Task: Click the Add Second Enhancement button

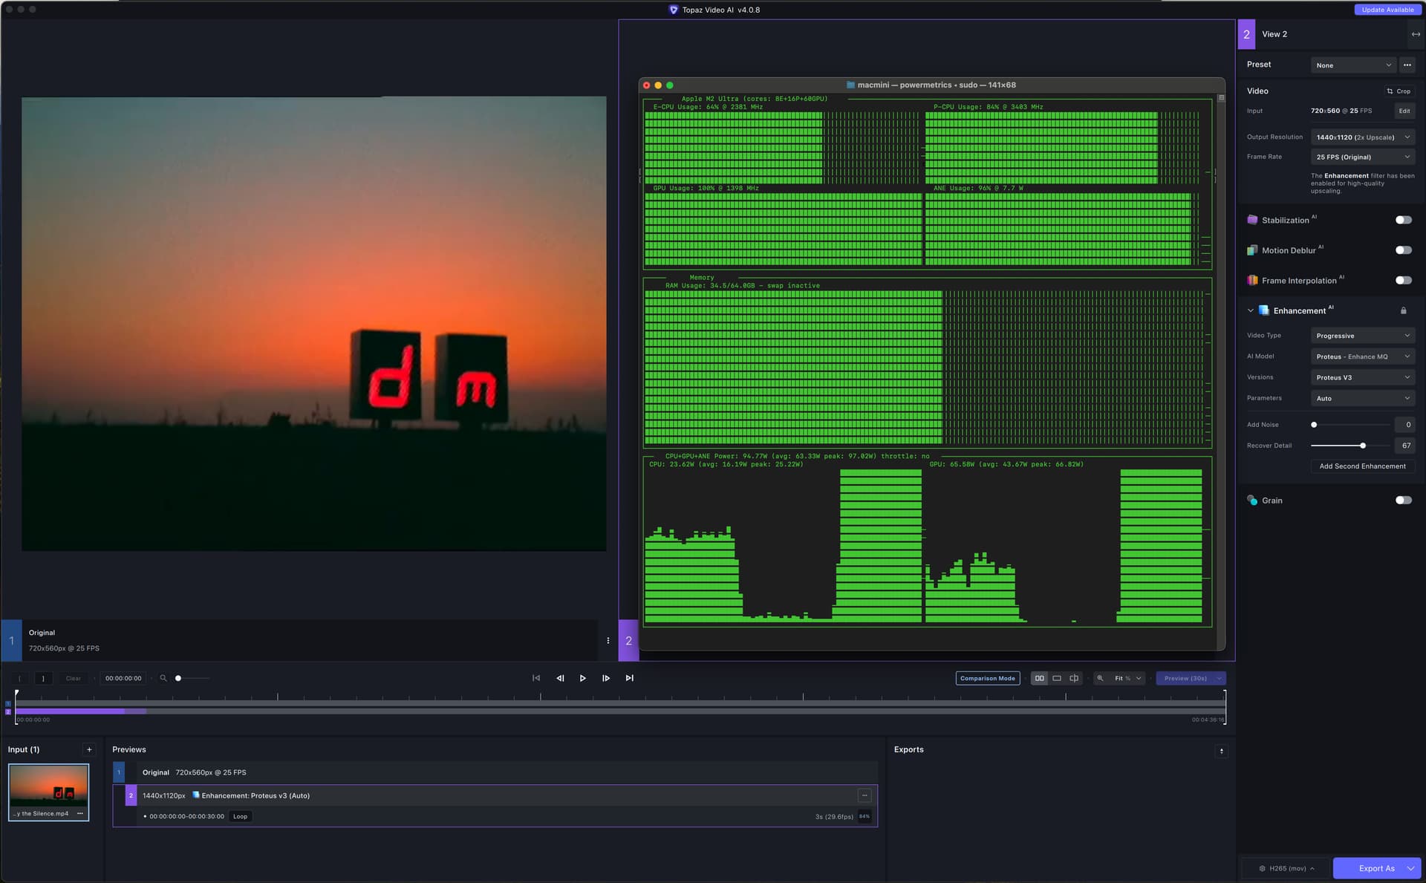Action: click(x=1362, y=466)
